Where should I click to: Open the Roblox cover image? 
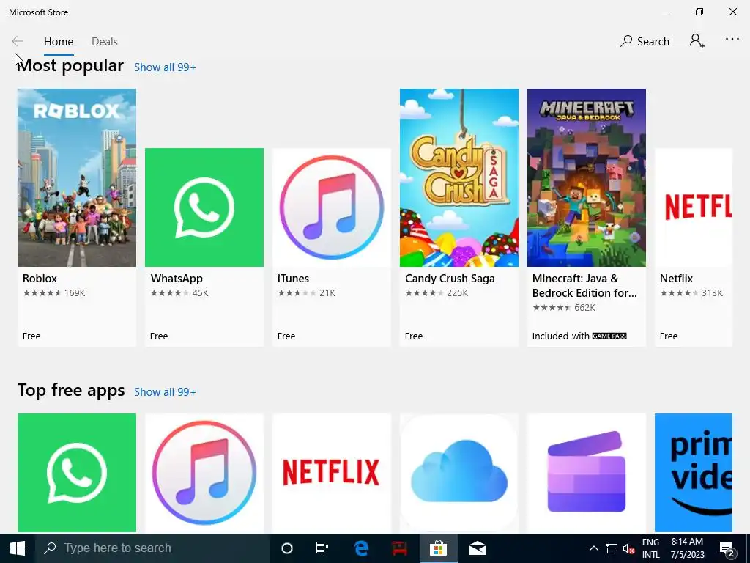tap(76, 177)
